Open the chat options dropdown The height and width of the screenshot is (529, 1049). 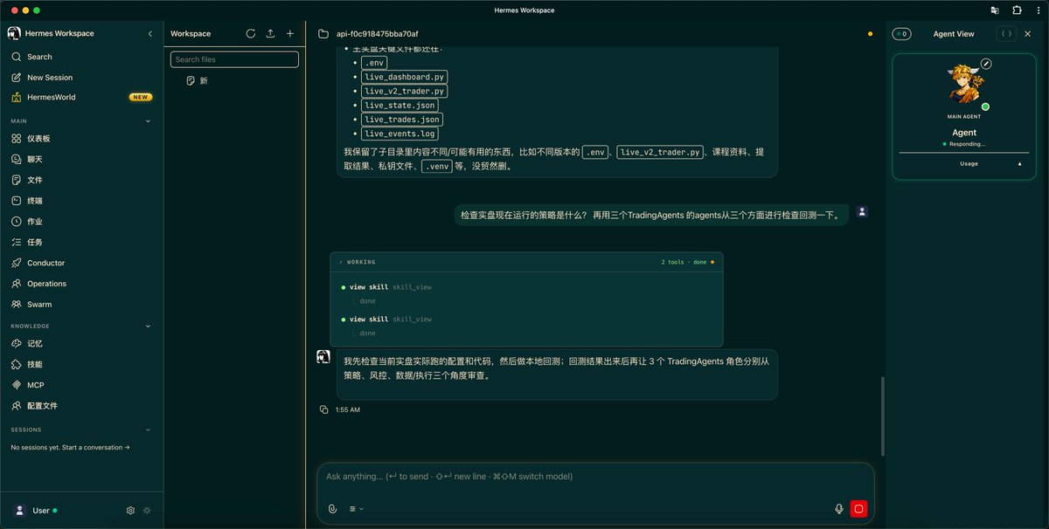click(357, 509)
